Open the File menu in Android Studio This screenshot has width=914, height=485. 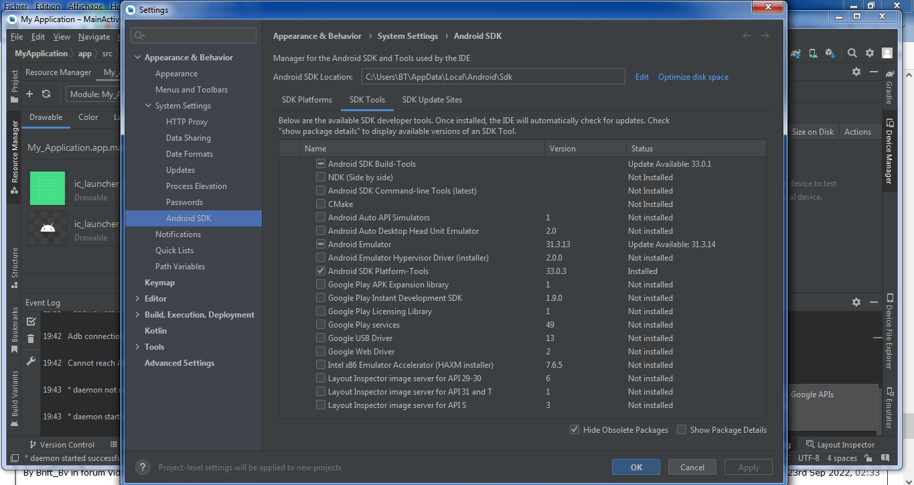point(17,37)
